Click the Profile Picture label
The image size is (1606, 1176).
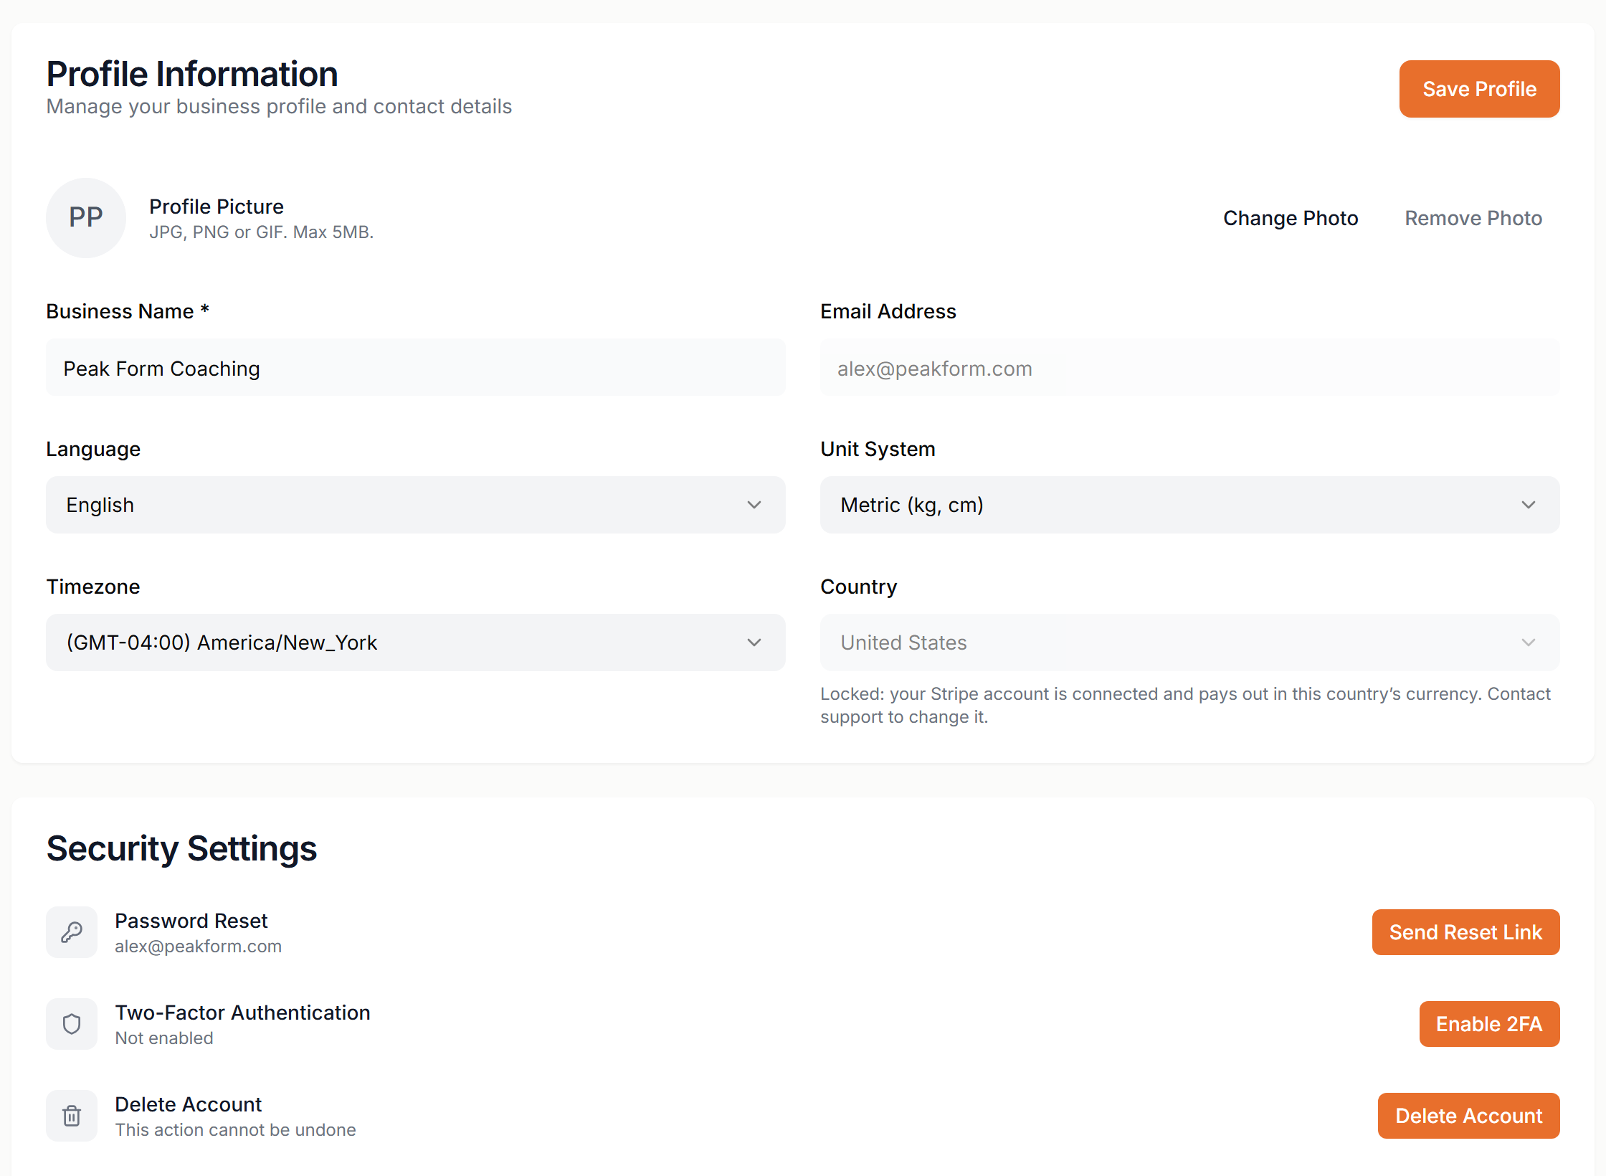(217, 207)
